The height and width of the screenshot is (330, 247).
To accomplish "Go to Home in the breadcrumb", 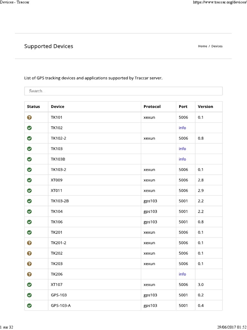I will (x=203, y=46).
